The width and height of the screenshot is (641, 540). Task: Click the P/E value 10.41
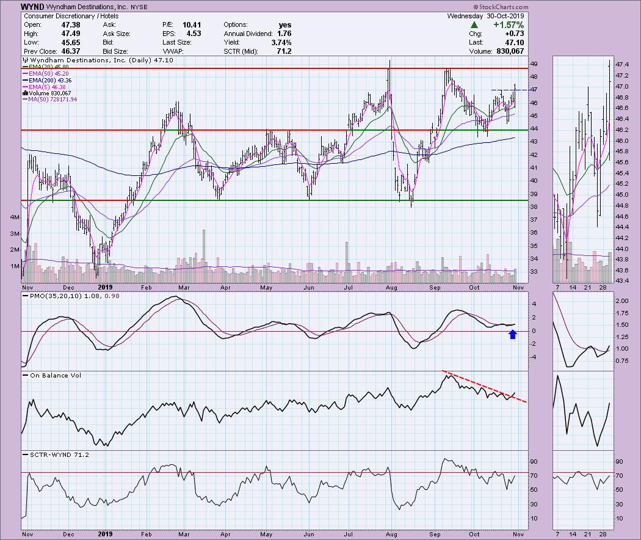pos(192,24)
